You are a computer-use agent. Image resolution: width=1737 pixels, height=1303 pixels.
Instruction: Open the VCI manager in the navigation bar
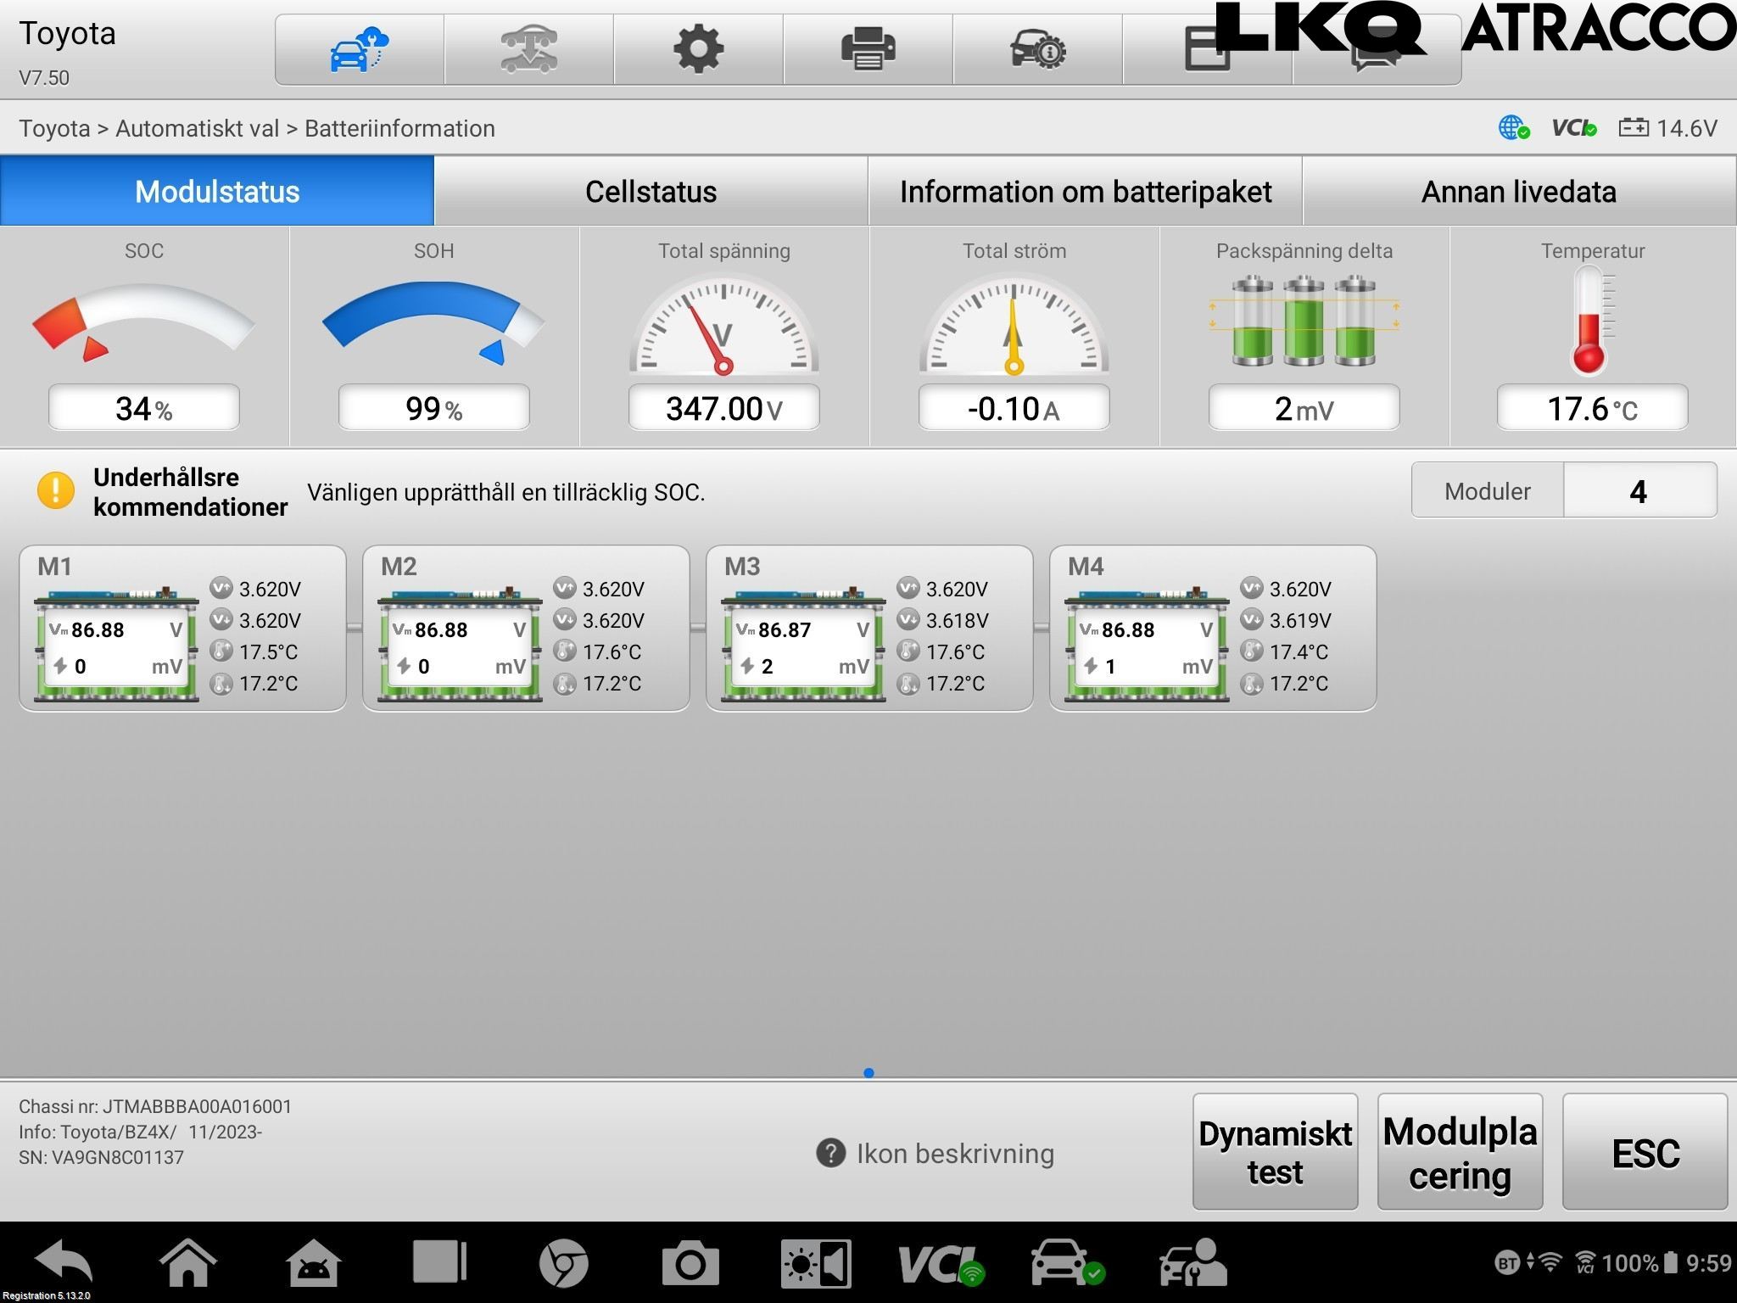click(941, 1264)
